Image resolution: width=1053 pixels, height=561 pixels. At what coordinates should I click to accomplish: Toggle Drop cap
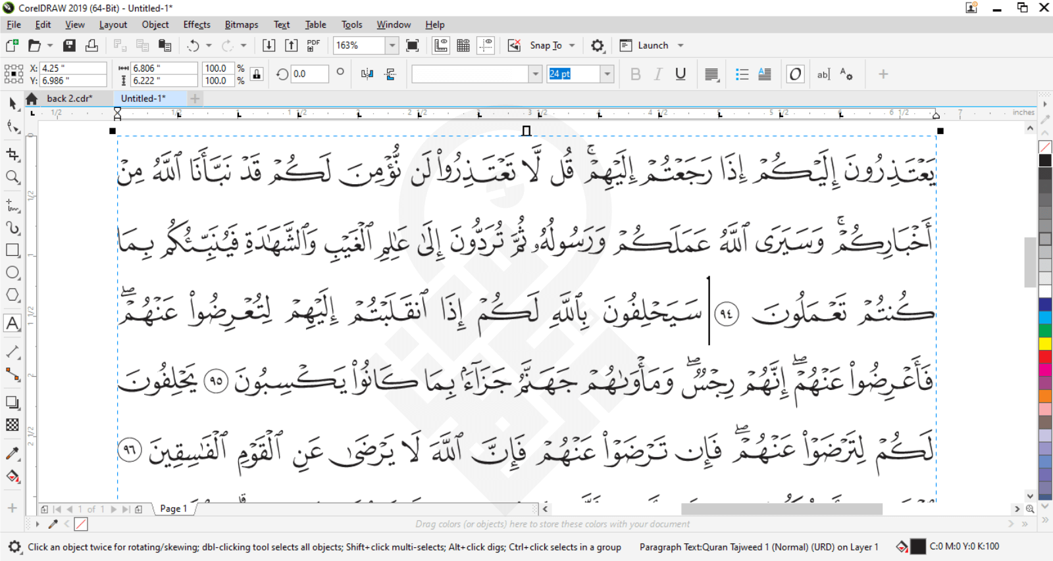(x=764, y=74)
